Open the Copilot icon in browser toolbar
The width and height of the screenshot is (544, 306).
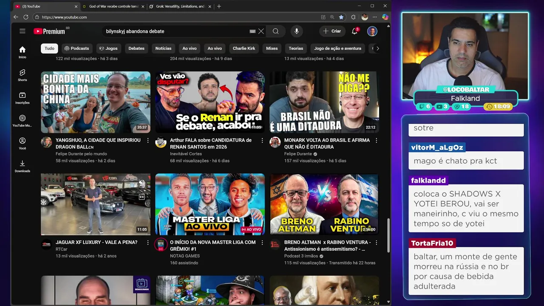(385, 17)
